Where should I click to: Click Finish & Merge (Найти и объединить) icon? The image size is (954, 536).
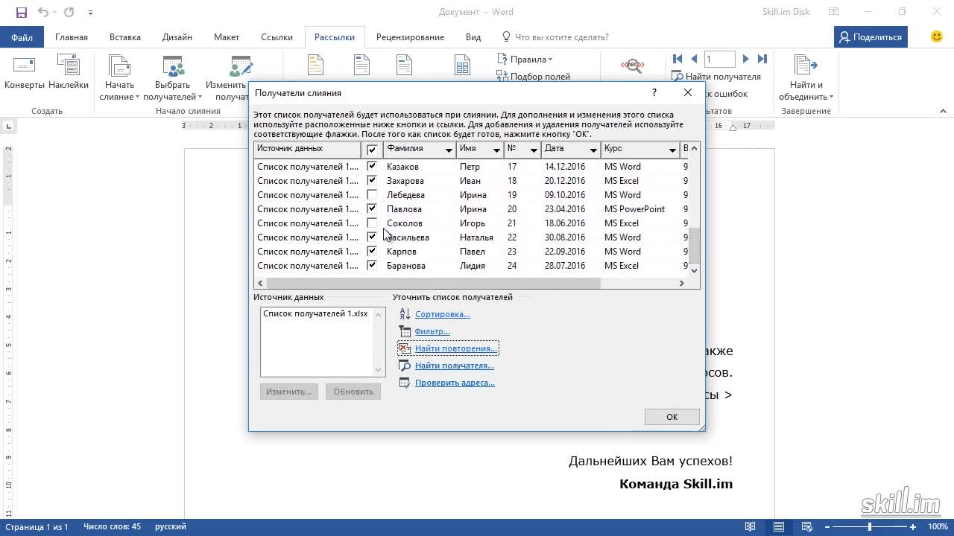[806, 66]
